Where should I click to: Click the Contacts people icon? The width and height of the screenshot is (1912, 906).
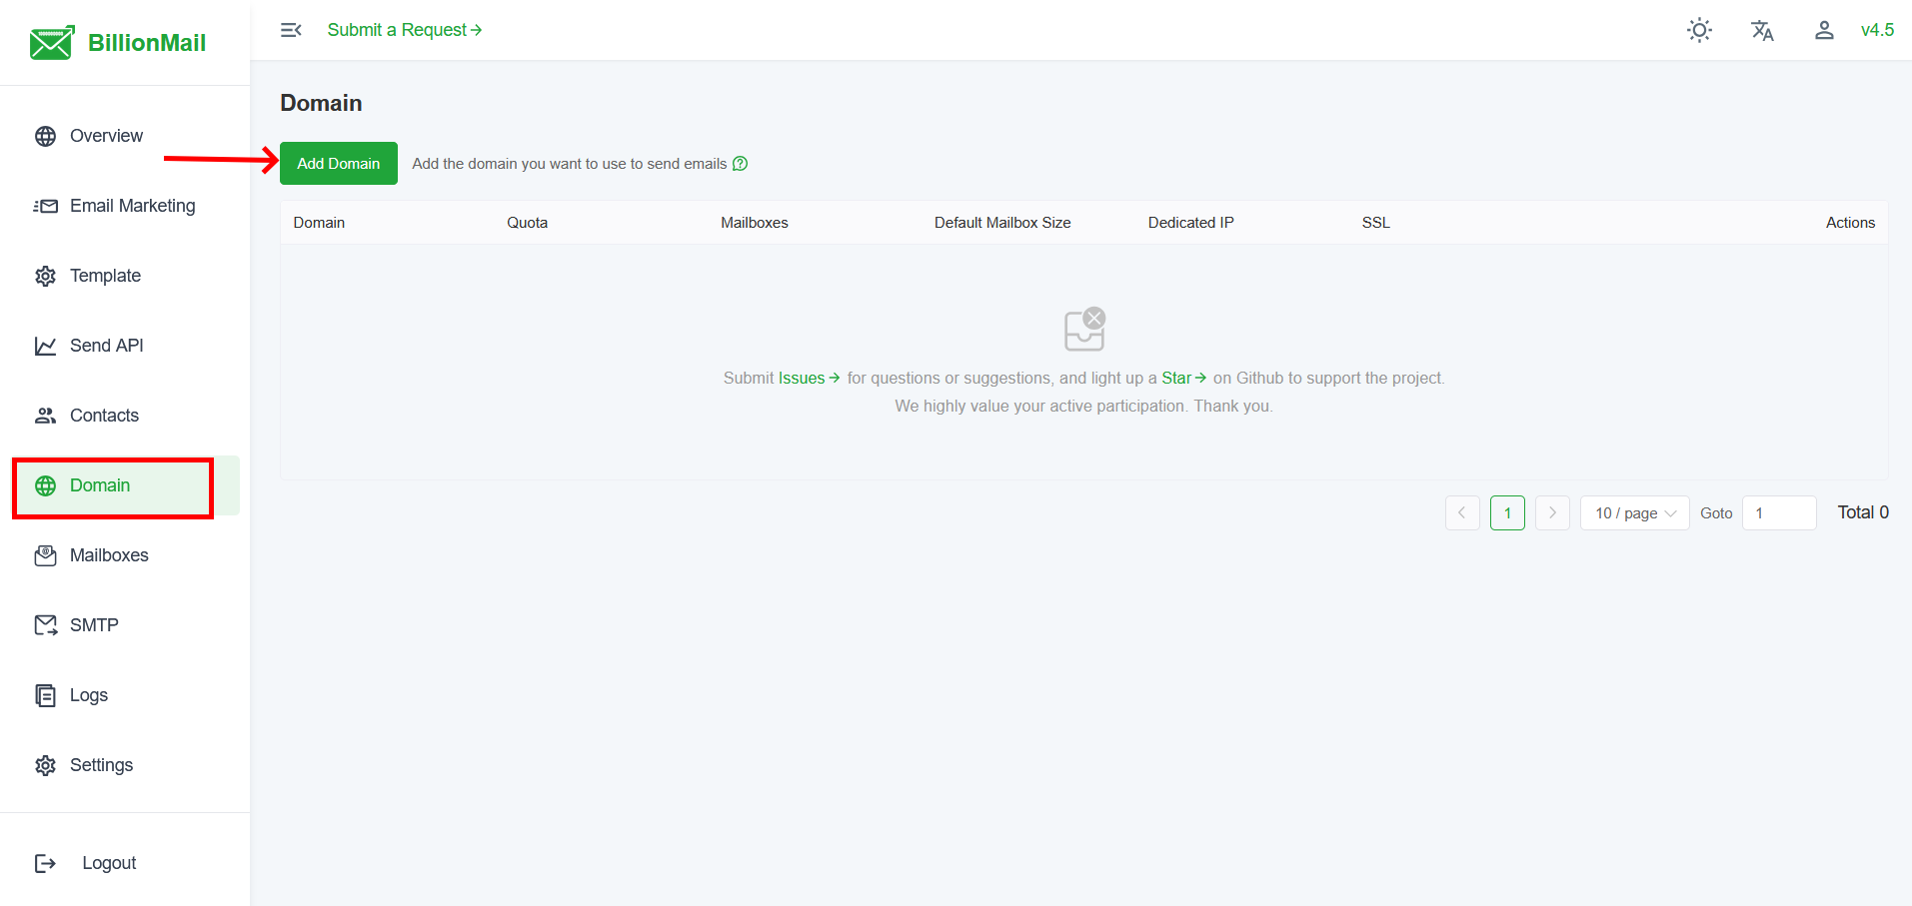pos(45,416)
